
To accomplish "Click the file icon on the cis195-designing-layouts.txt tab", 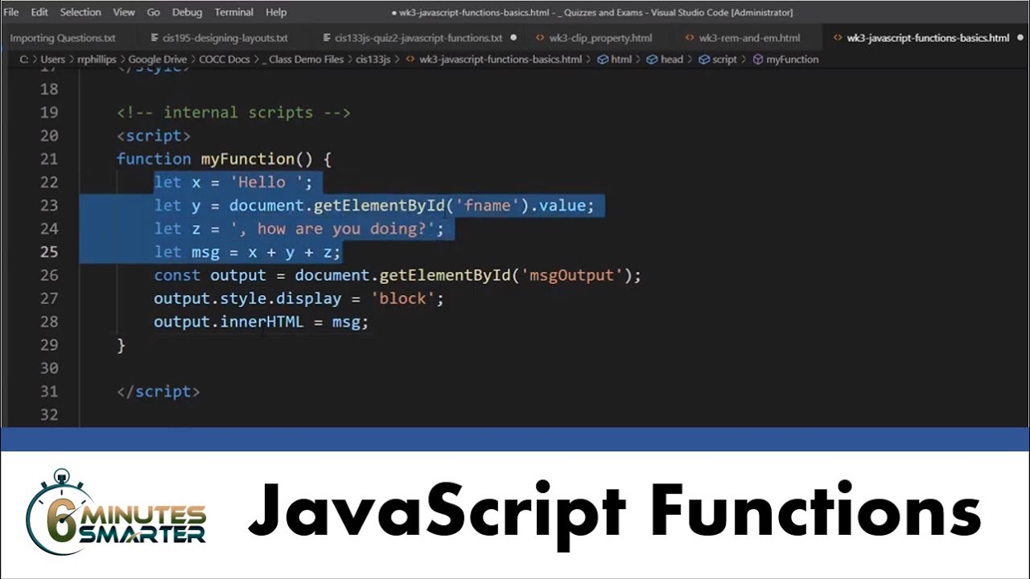I will pos(154,38).
